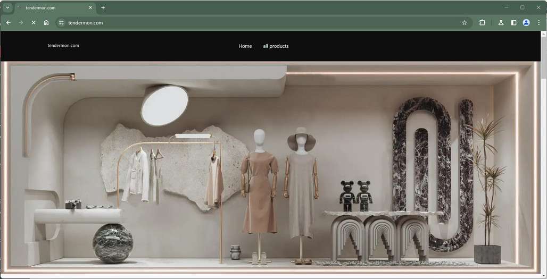Screen dimensions: 547x279
Task: Click the address bar URL field
Action: pyautogui.click(x=263, y=23)
